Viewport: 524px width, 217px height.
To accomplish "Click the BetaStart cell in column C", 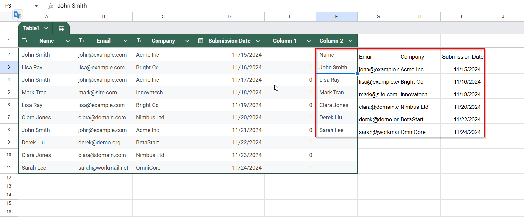I will [x=163, y=142].
